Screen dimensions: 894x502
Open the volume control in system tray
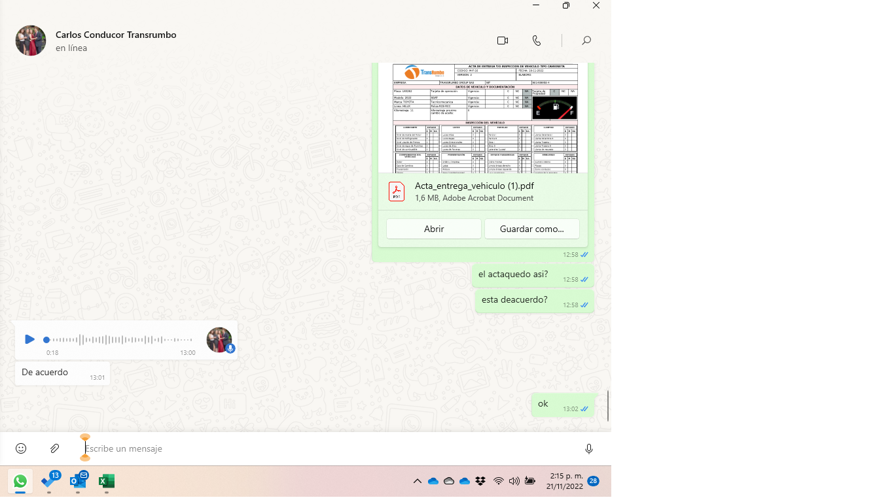514,482
